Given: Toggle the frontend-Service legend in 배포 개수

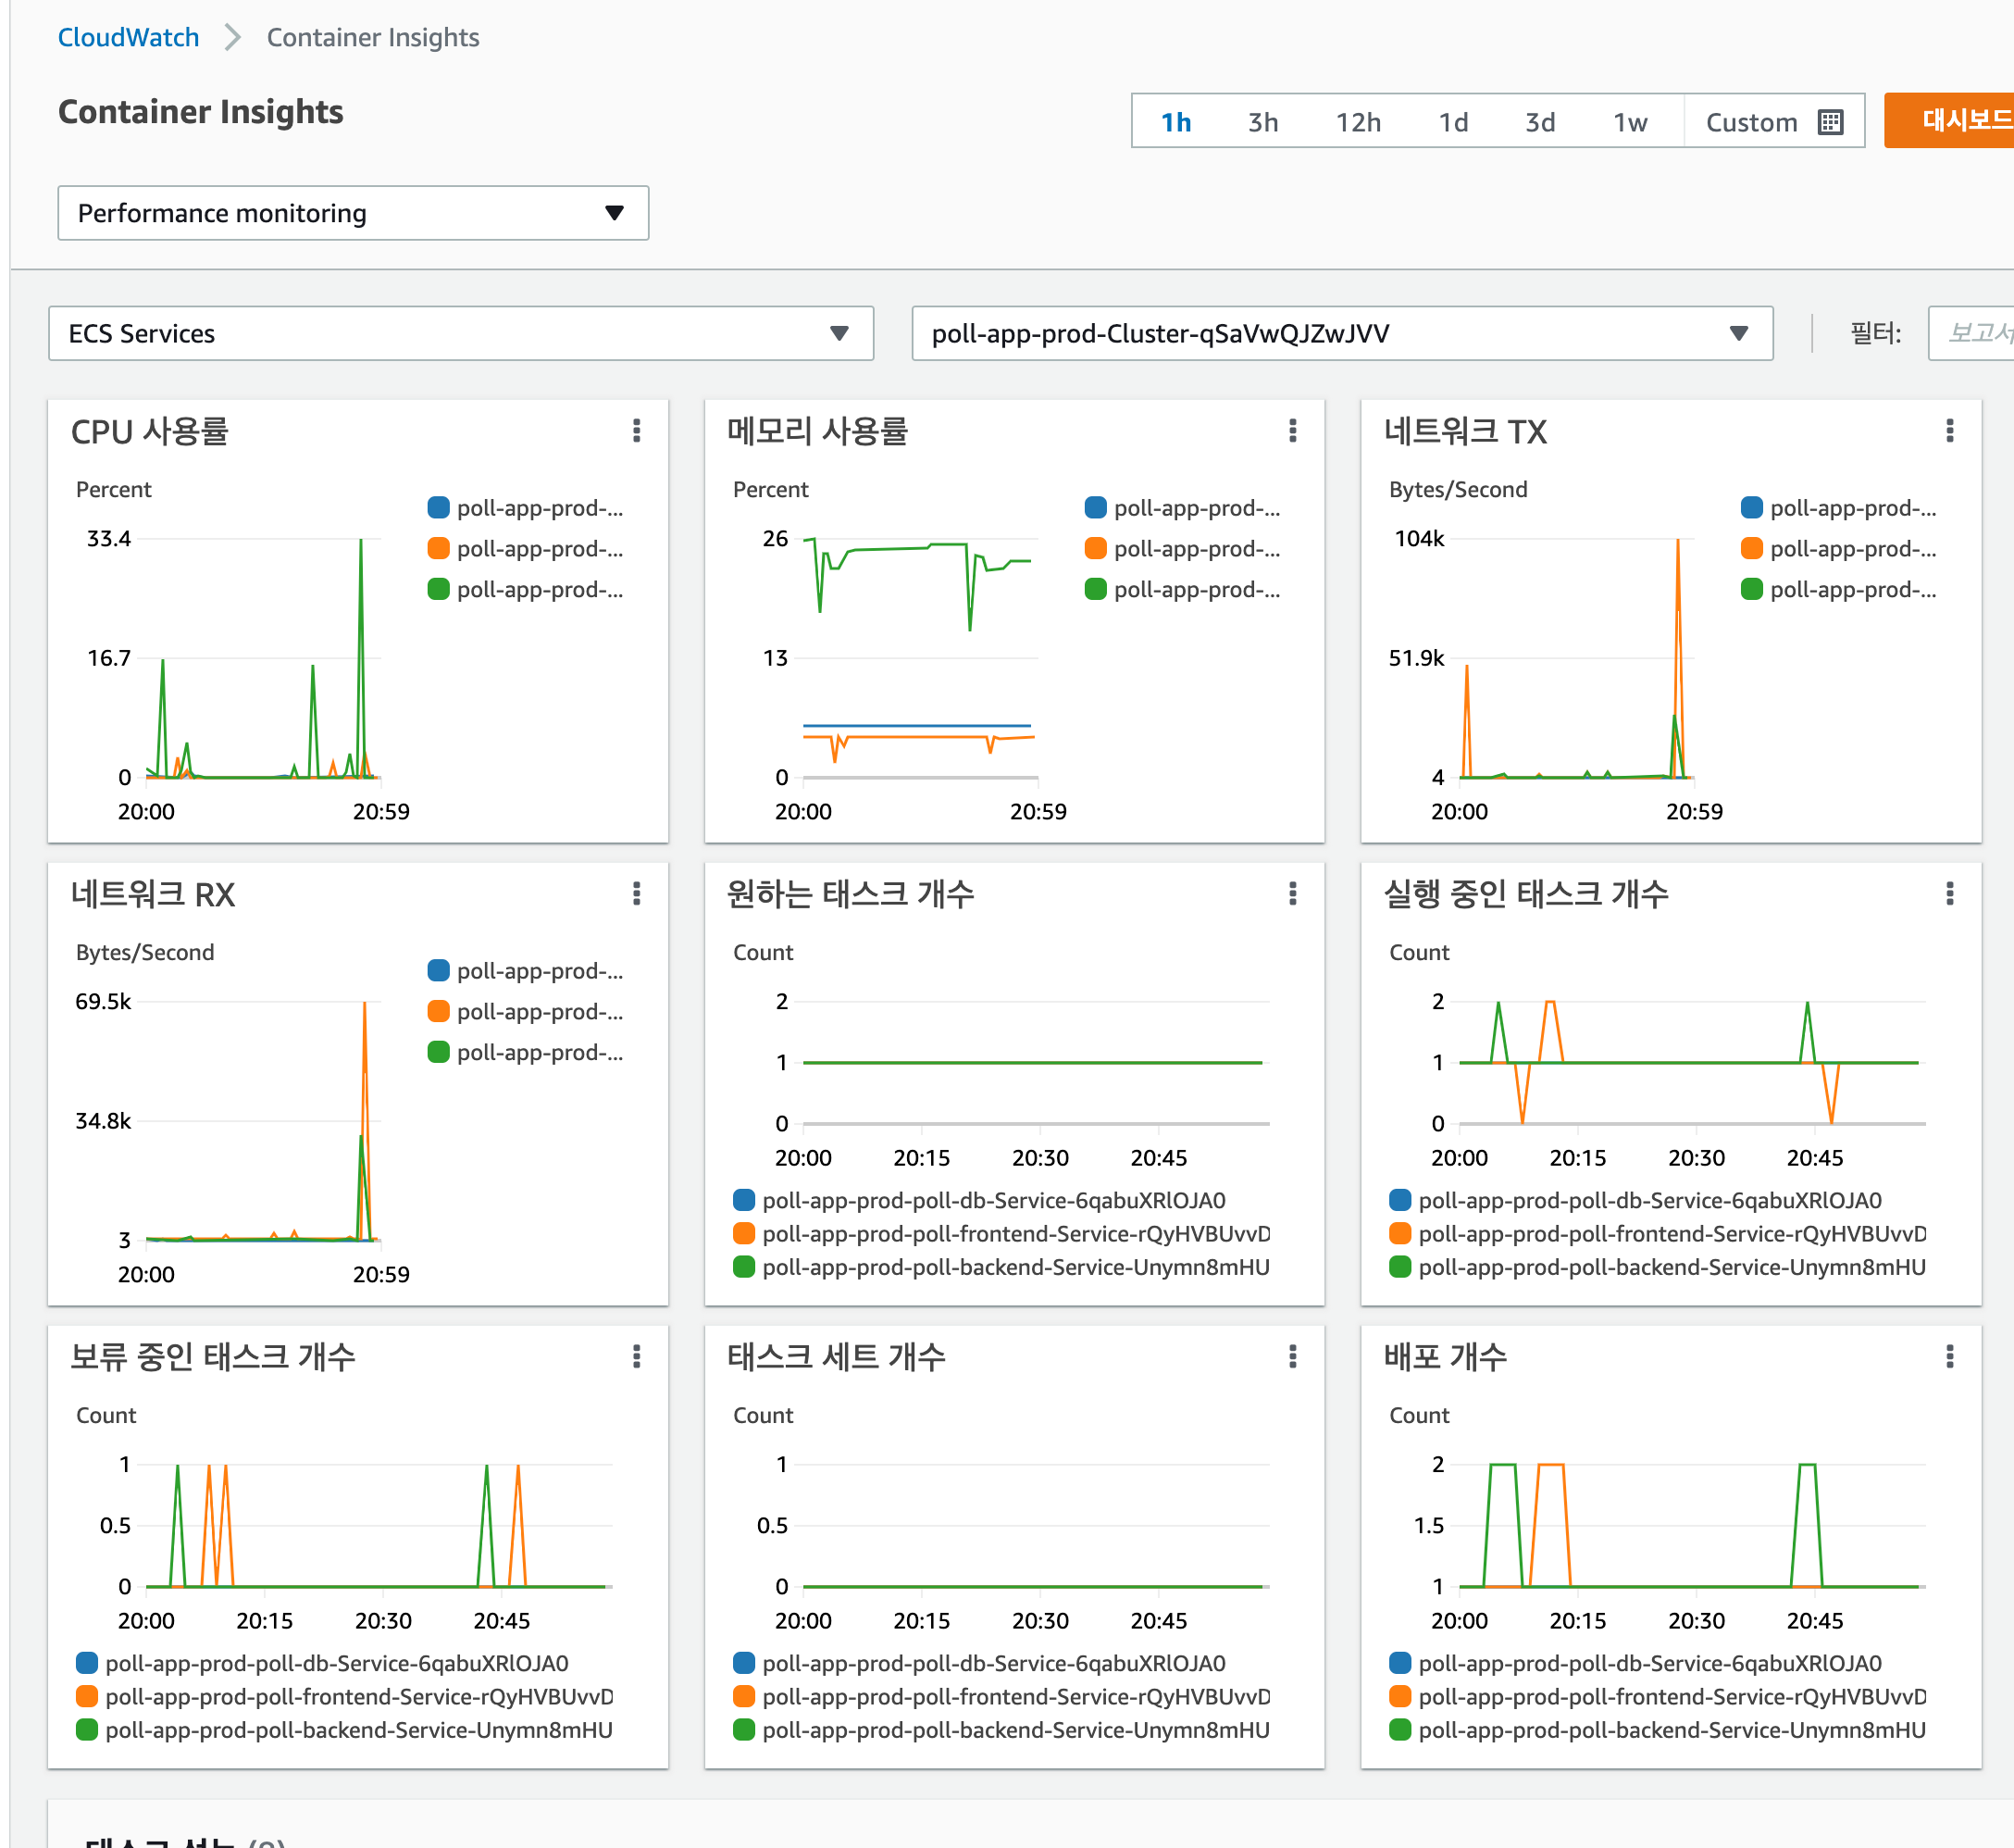Looking at the screenshot, I should pyautogui.click(x=1672, y=1697).
